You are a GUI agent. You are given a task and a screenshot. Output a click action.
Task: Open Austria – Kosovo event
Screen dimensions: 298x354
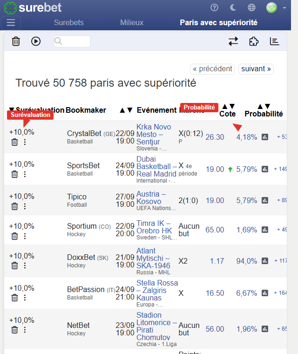pos(151,197)
